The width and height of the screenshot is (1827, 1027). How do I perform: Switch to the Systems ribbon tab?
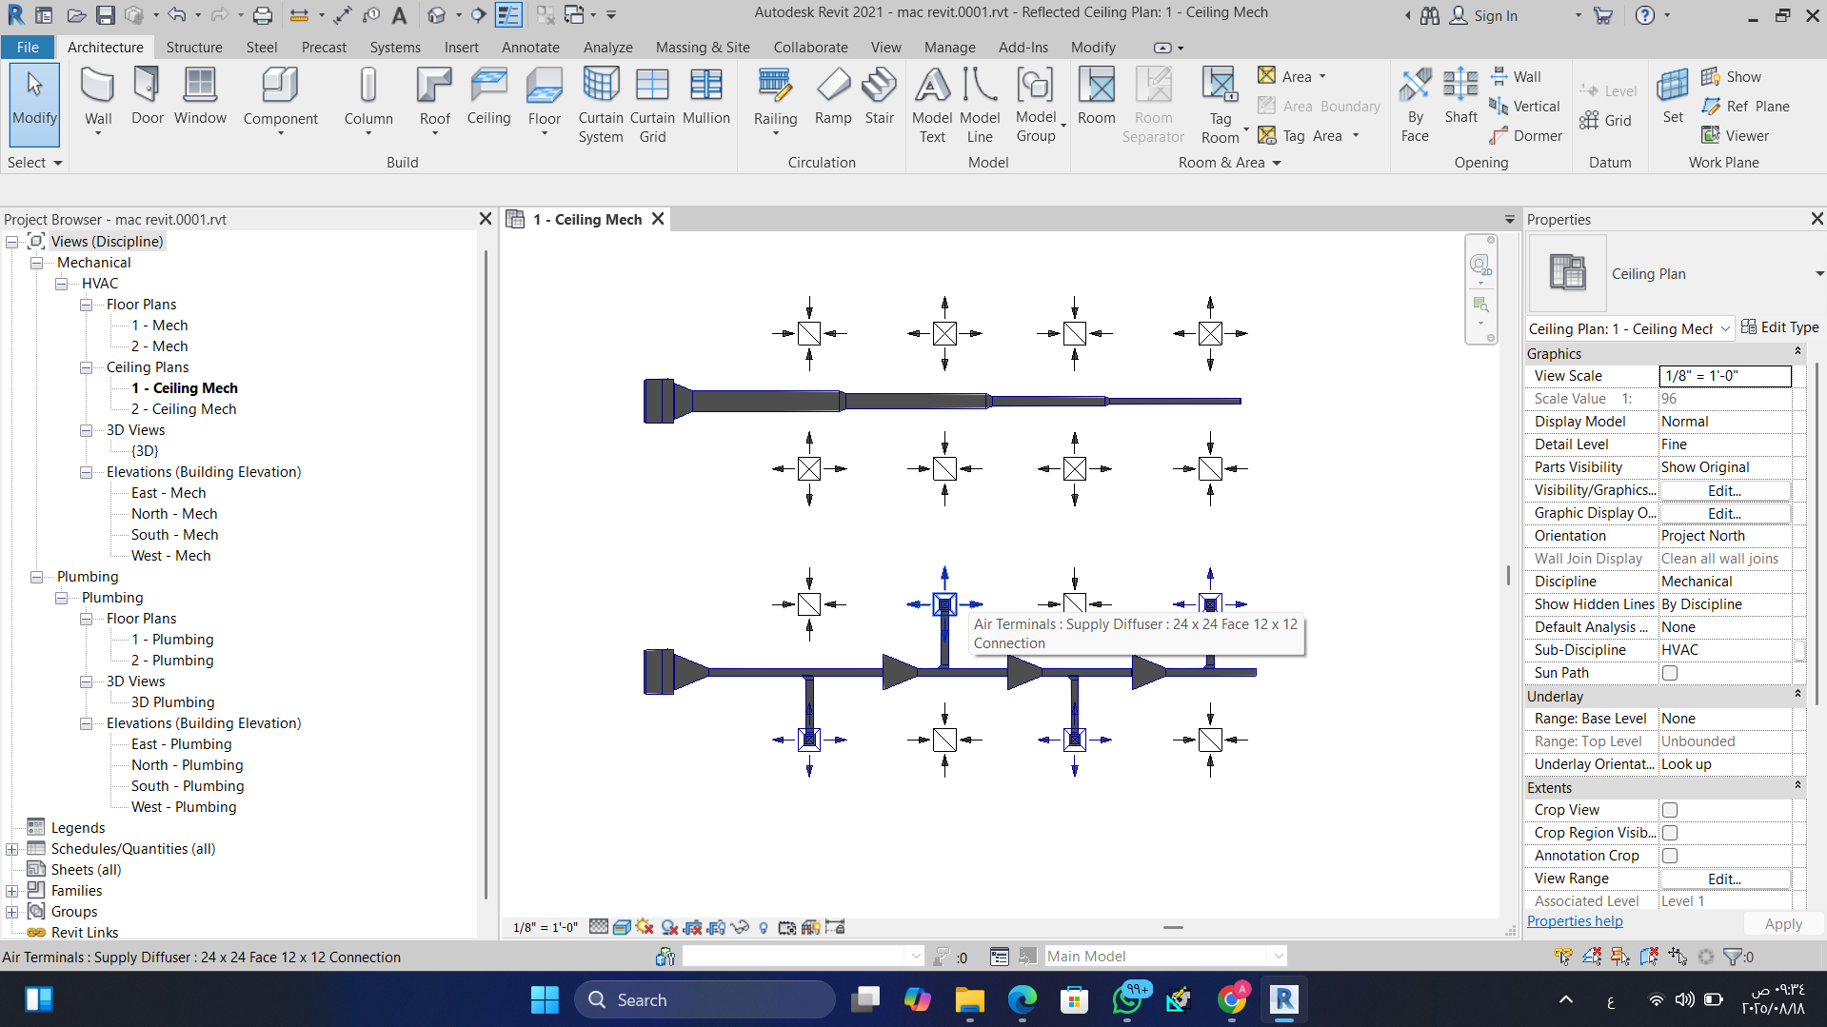395,48
